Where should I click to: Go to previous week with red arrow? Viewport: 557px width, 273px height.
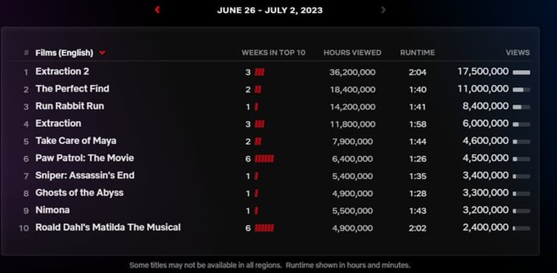pos(157,10)
